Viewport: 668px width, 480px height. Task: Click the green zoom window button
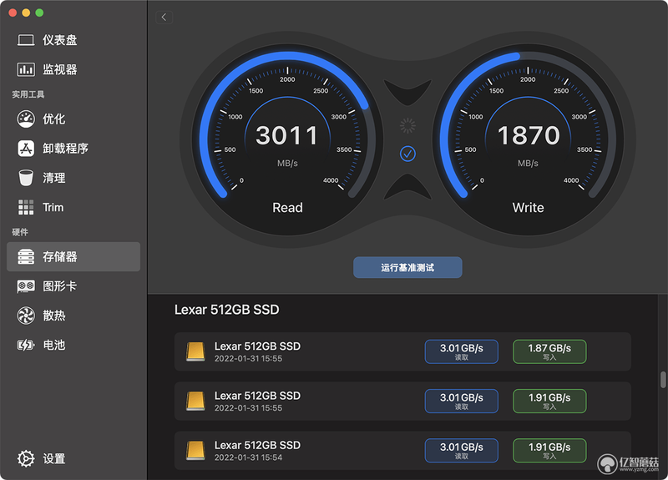tap(39, 13)
